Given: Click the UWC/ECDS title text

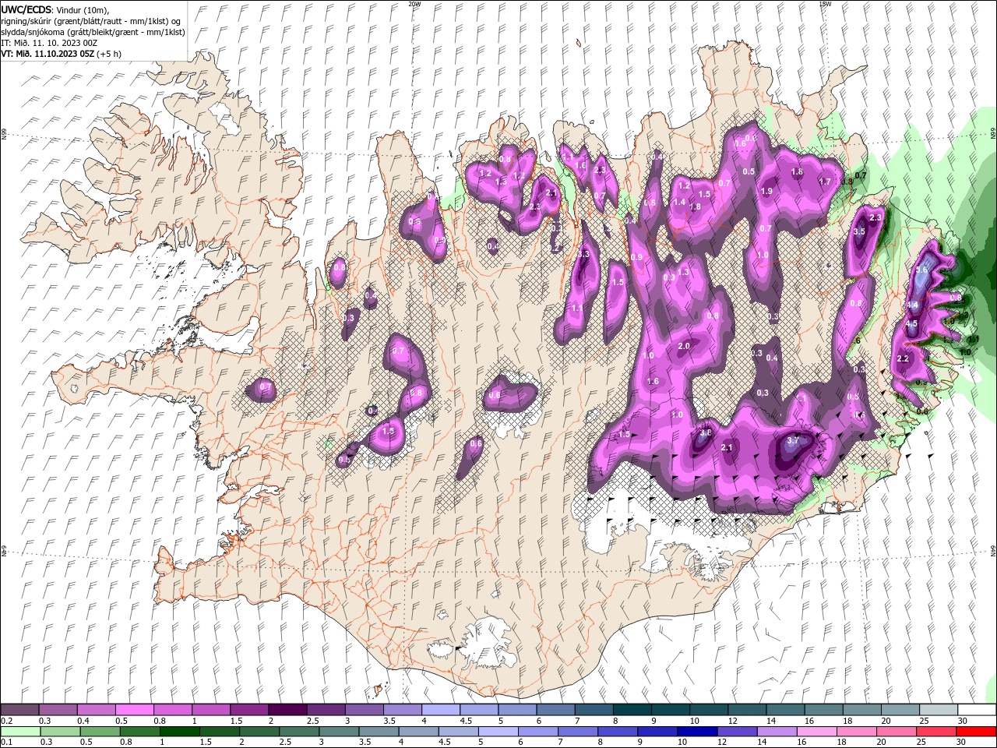Looking at the screenshot, I should pyautogui.click(x=26, y=9).
